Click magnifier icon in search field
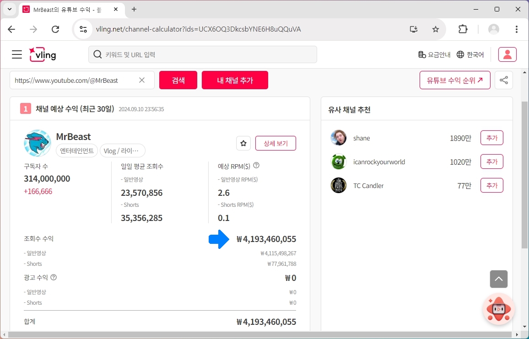 pyautogui.click(x=97, y=54)
